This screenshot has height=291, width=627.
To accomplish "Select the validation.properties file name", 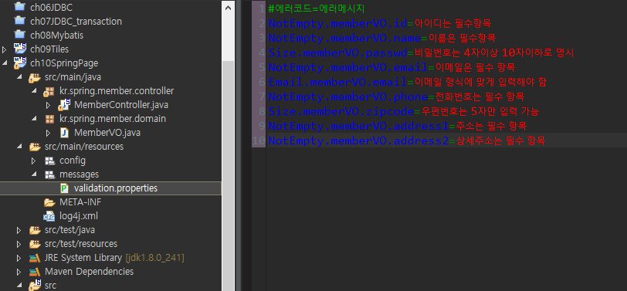I will [x=116, y=188].
